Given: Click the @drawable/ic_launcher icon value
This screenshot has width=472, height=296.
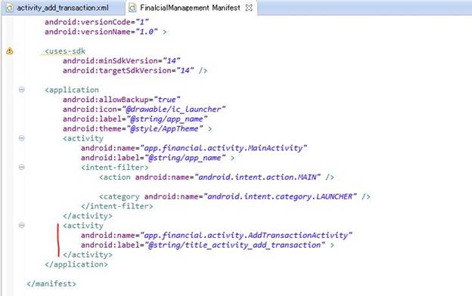Looking at the screenshot, I should (174, 109).
